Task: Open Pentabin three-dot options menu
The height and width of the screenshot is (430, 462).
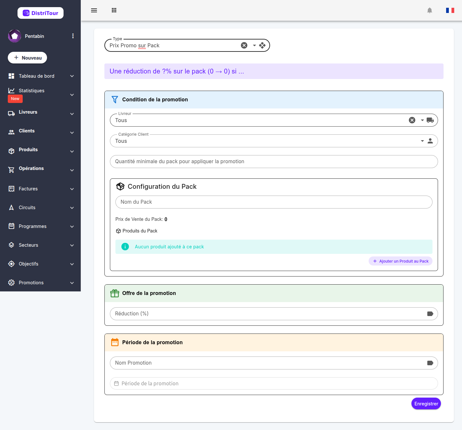Action: pyautogui.click(x=73, y=36)
